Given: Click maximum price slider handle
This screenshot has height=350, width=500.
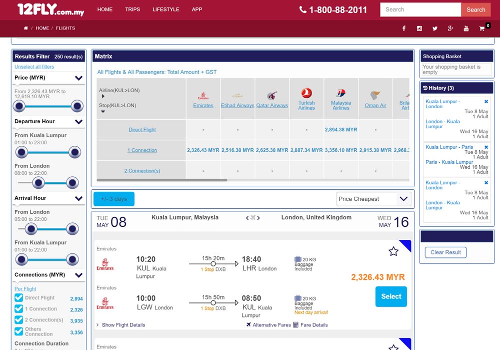Looking at the screenshot, I should pyautogui.click(x=77, y=106).
